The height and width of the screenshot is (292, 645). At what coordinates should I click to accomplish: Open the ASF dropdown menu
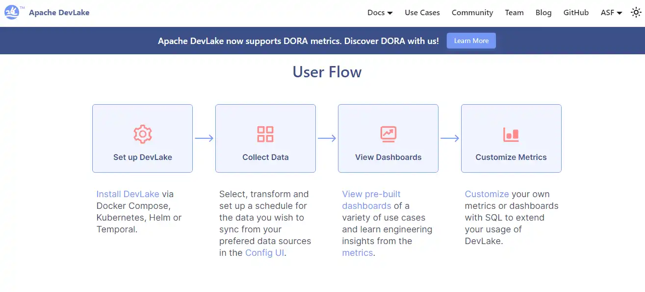coord(611,13)
